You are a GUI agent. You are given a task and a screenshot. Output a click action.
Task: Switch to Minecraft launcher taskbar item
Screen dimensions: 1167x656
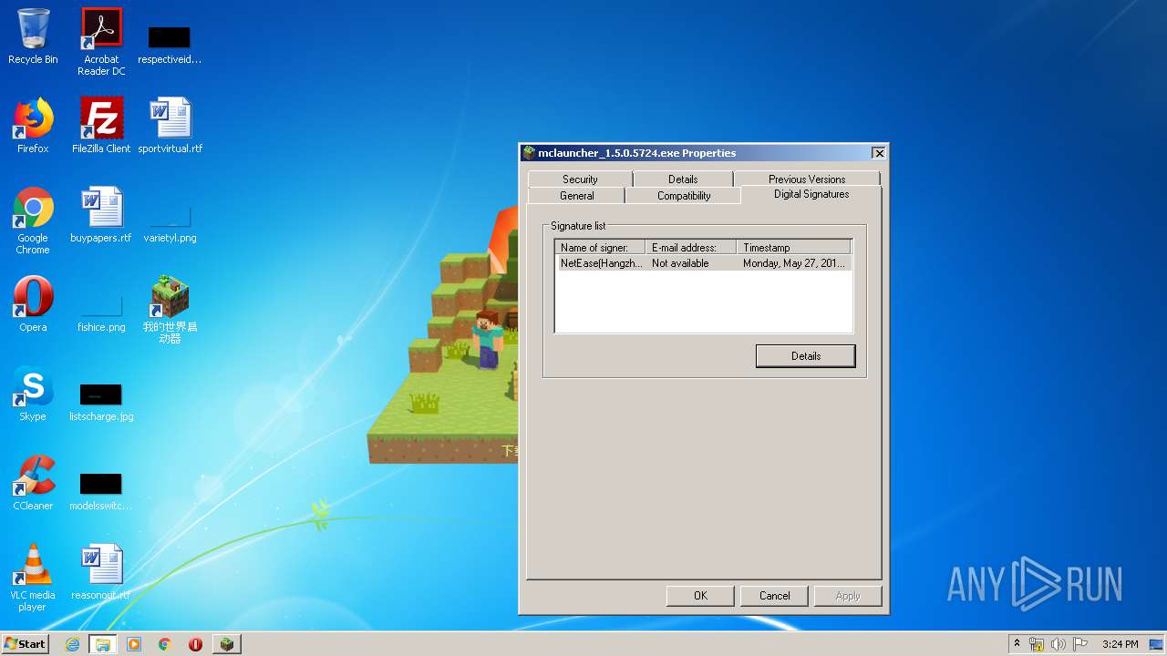(226, 644)
